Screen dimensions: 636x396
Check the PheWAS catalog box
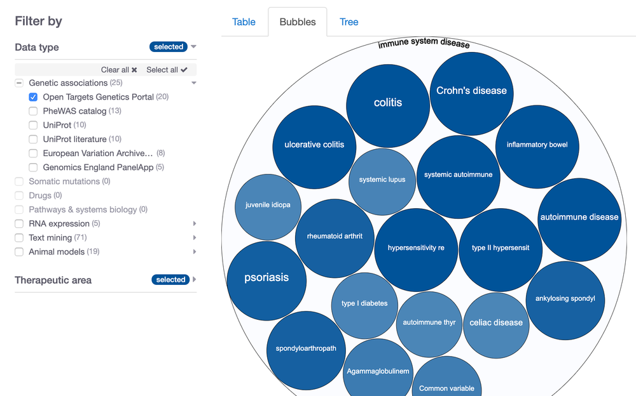click(x=33, y=111)
